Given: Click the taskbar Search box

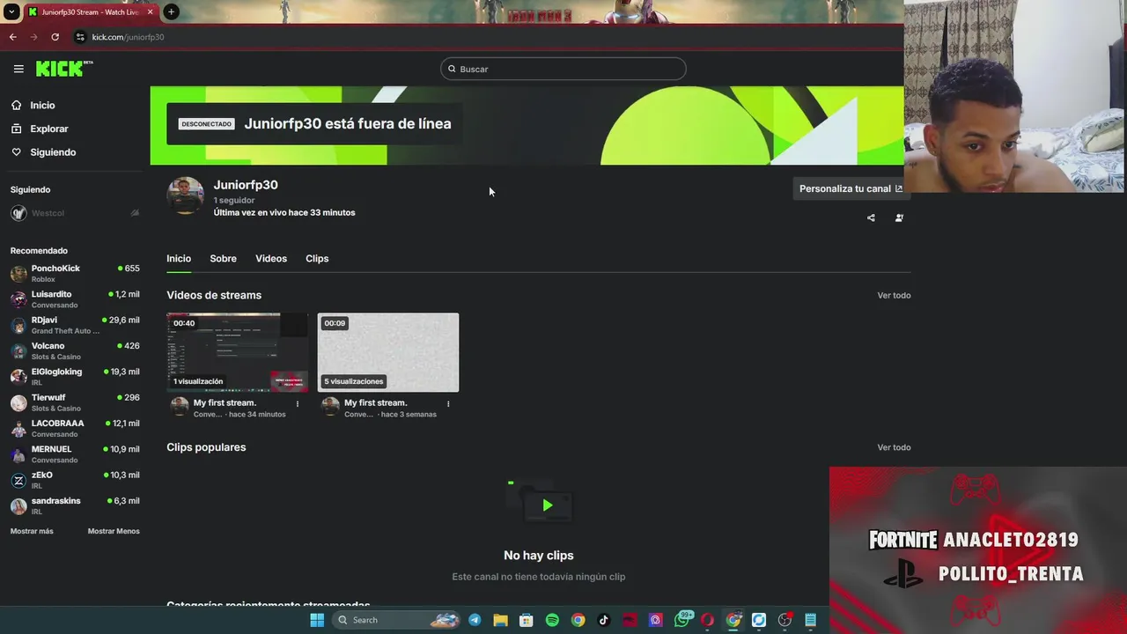Looking at the screenshot, I should click(x=396, y=620).
